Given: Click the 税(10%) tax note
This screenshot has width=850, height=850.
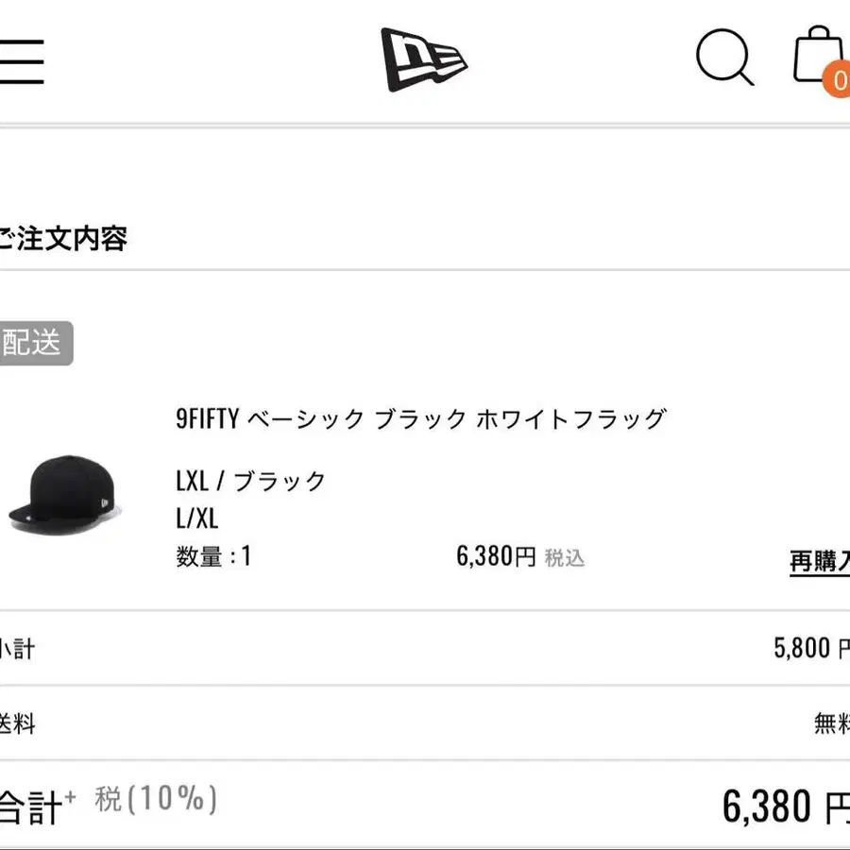Looking at the screenshot, I should (156, 798).
